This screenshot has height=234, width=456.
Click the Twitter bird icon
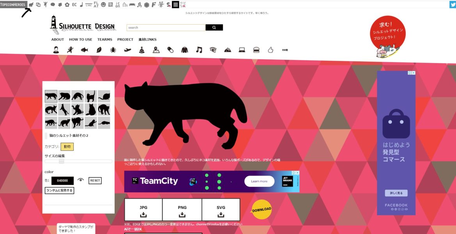(452, 4)
